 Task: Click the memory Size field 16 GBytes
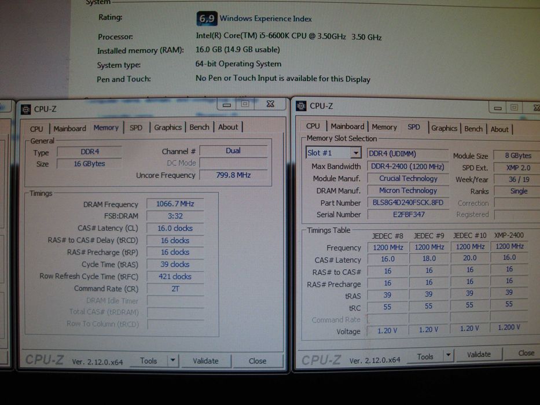[x=90, y=164]
